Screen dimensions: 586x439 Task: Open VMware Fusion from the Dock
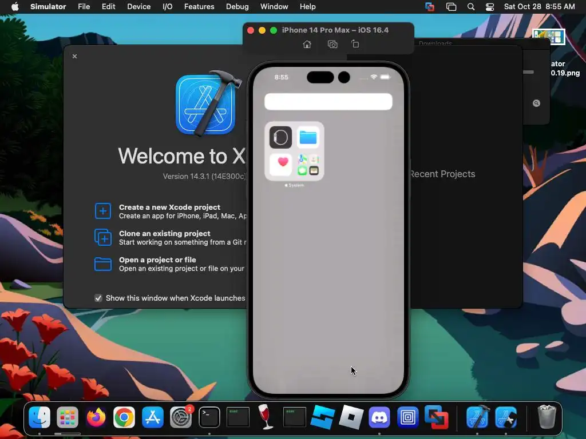(436, 417)
